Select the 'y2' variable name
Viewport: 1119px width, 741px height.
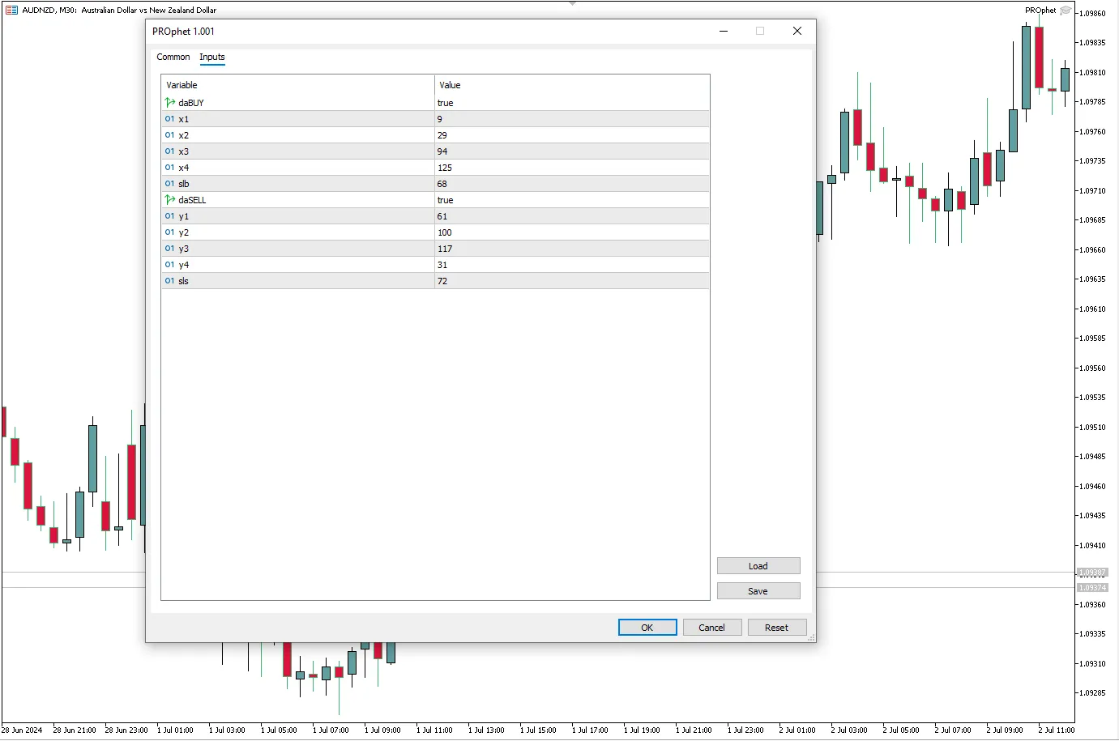click(x=184, y=232)
